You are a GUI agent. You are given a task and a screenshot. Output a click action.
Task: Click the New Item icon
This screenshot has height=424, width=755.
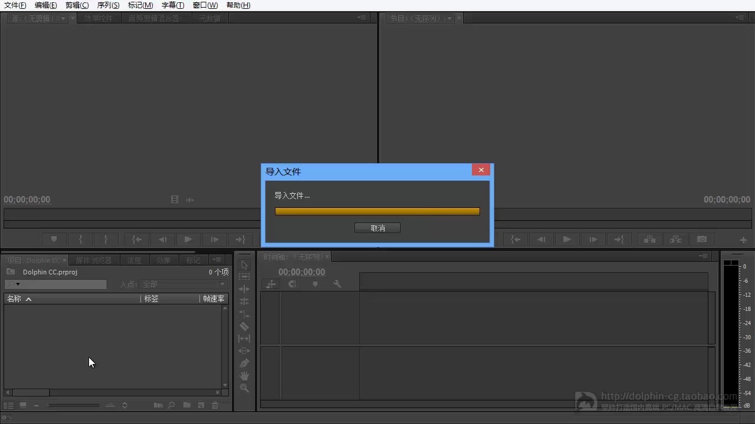coord(201,405)
